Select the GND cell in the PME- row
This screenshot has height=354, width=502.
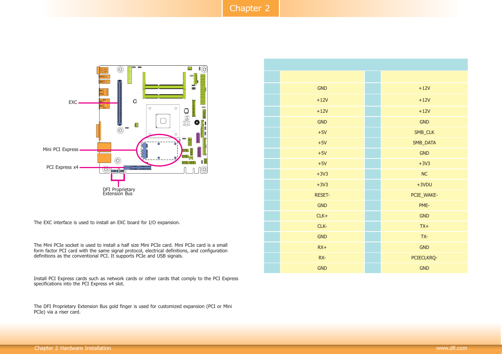point(322,206)
